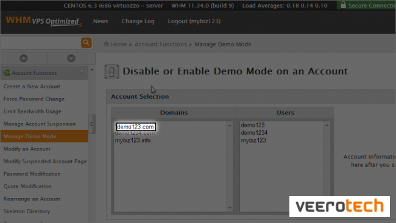Click the Users column header

pyautogui.click(x=285, y=113)
